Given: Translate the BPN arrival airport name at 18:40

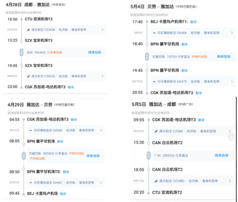Looking at the screenshot, I should coord(184,44).
